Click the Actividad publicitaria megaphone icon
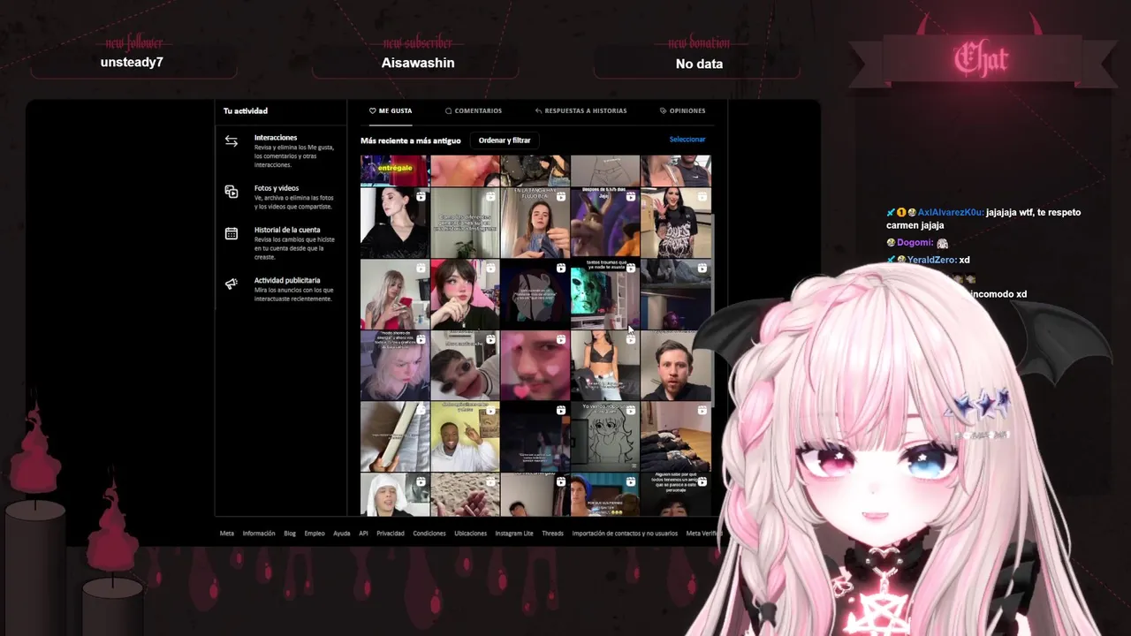The image size is (1131, 636). (231, 284)
